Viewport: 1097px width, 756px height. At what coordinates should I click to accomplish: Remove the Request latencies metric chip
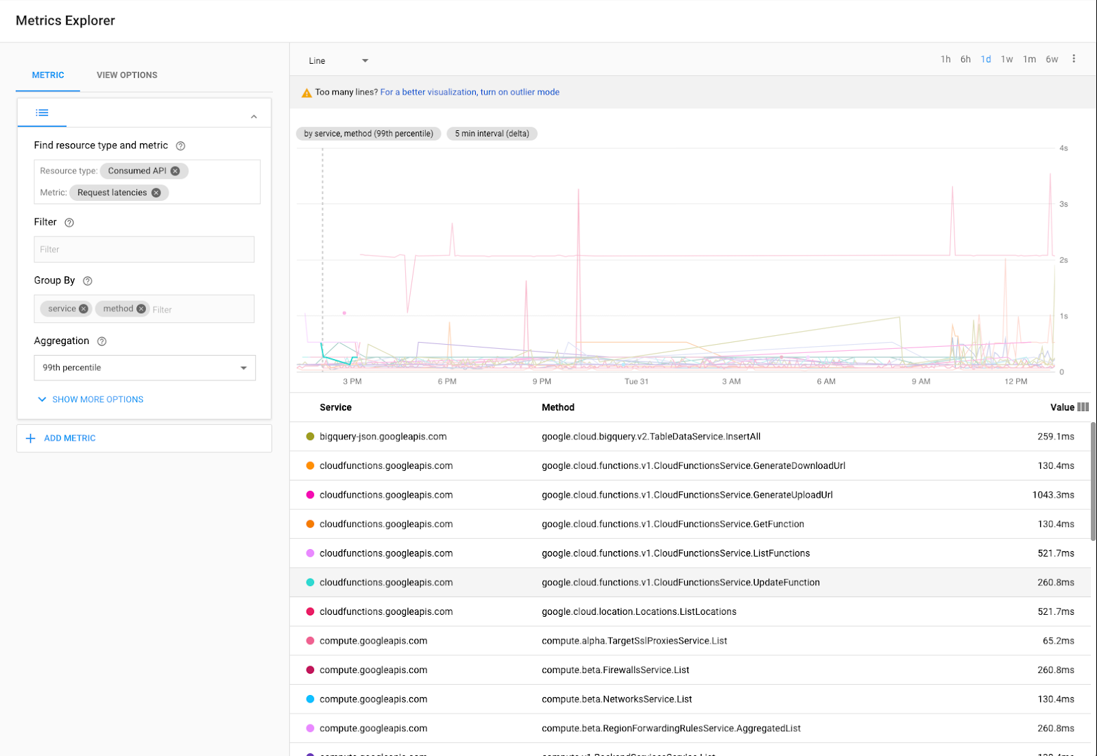(157, 193)
